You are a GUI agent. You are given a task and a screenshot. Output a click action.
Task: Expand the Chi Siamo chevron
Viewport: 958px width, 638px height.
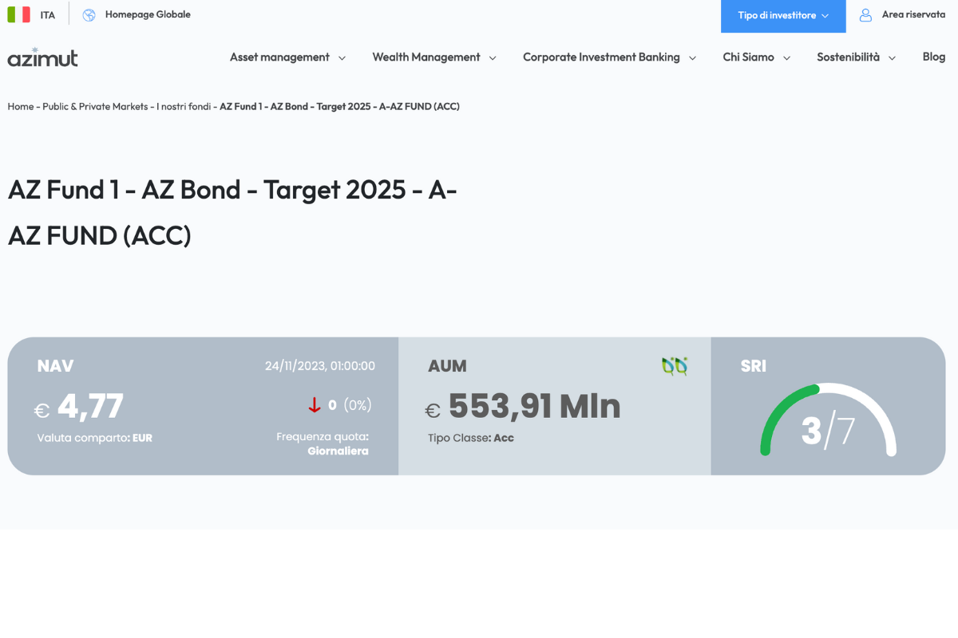coord(786,58)
